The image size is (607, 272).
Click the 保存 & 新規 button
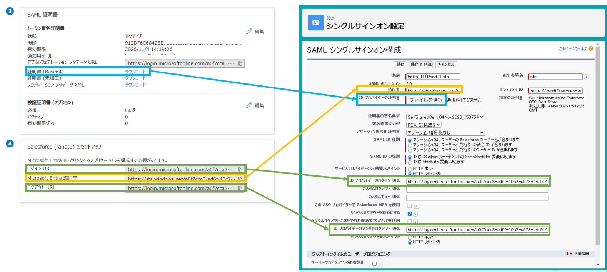[x=421, y=65]
